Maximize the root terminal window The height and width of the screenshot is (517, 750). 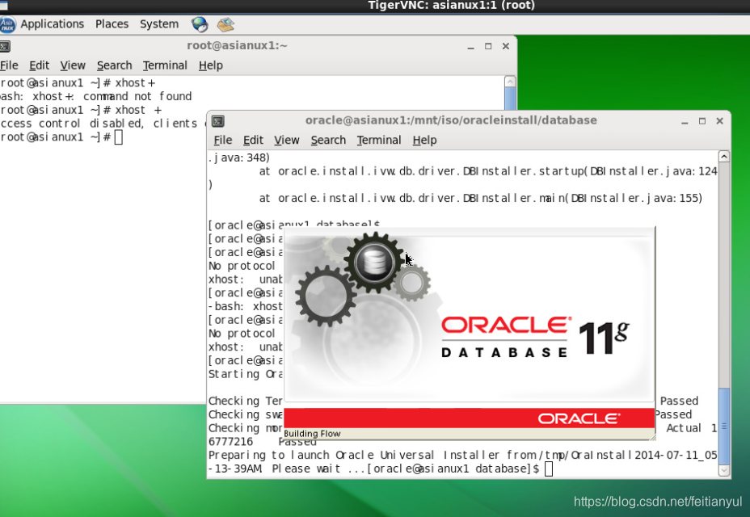(488, 46)
